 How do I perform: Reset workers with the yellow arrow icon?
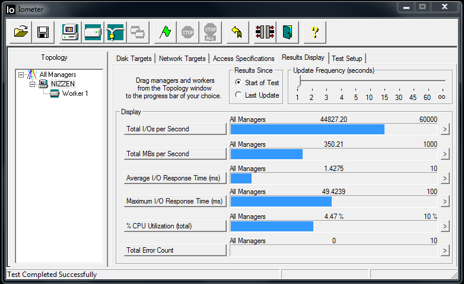(237, 32)
